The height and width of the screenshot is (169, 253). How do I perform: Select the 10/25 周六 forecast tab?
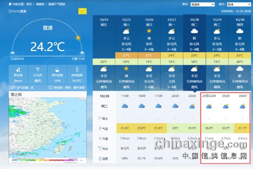126,22
